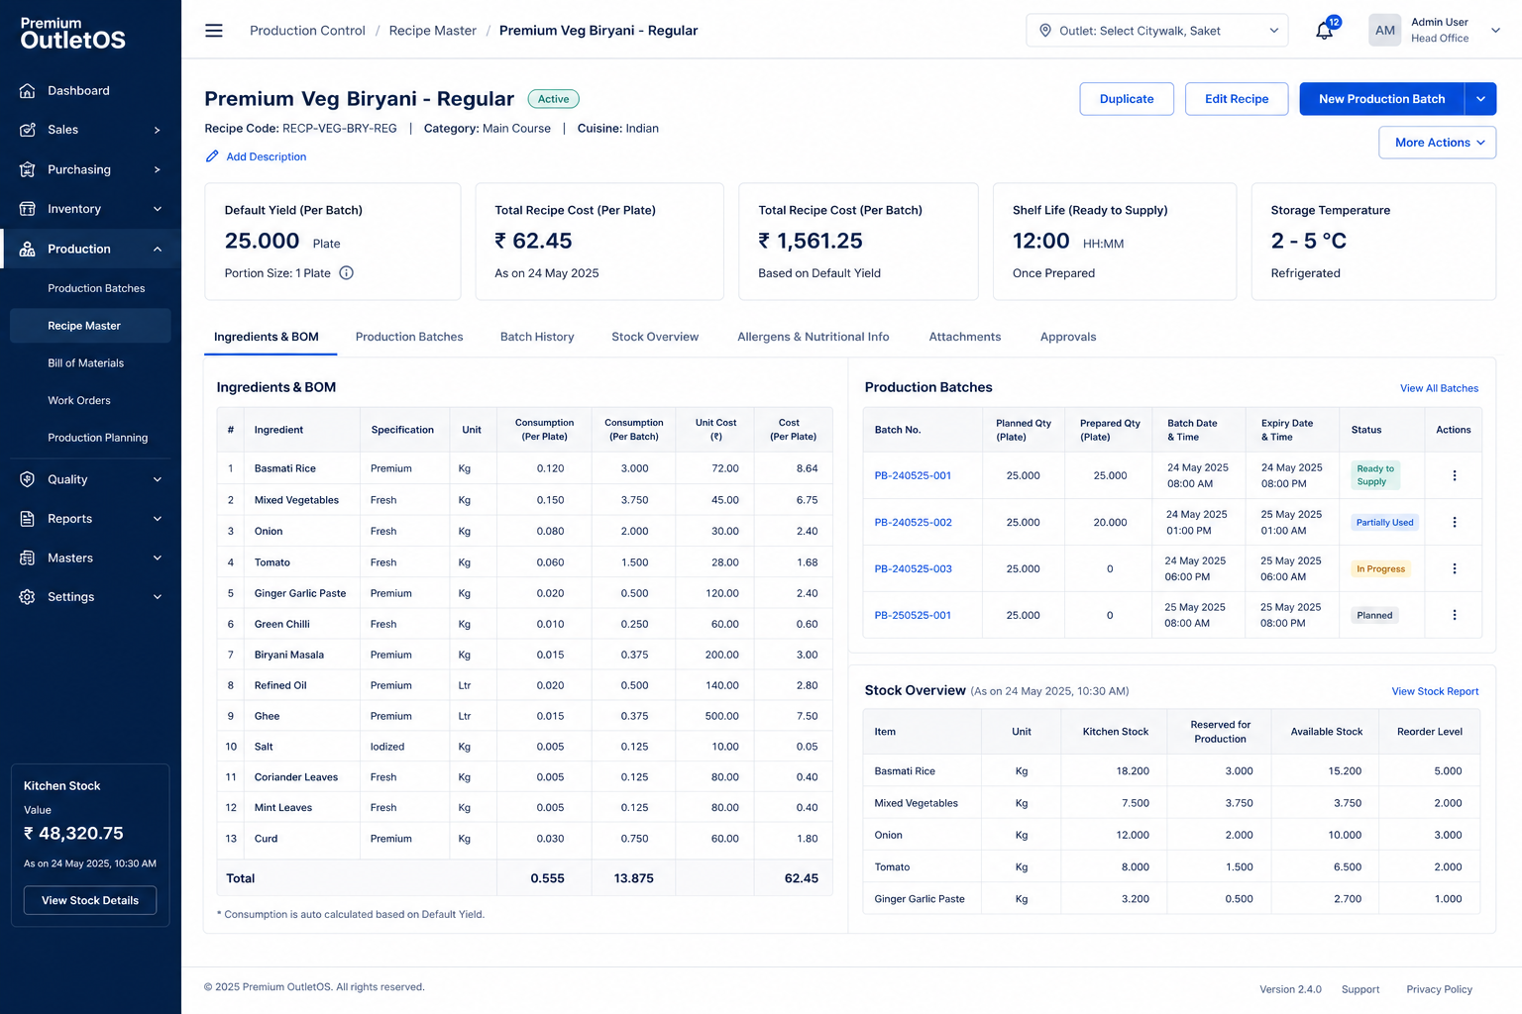
Task: Expand the Reports sidebar section
Action: (x=158, y=519)
